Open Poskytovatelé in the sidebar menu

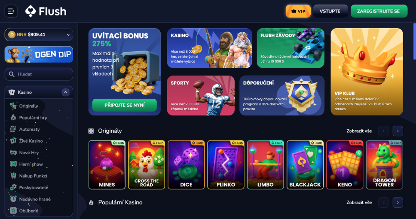point(34,187)
